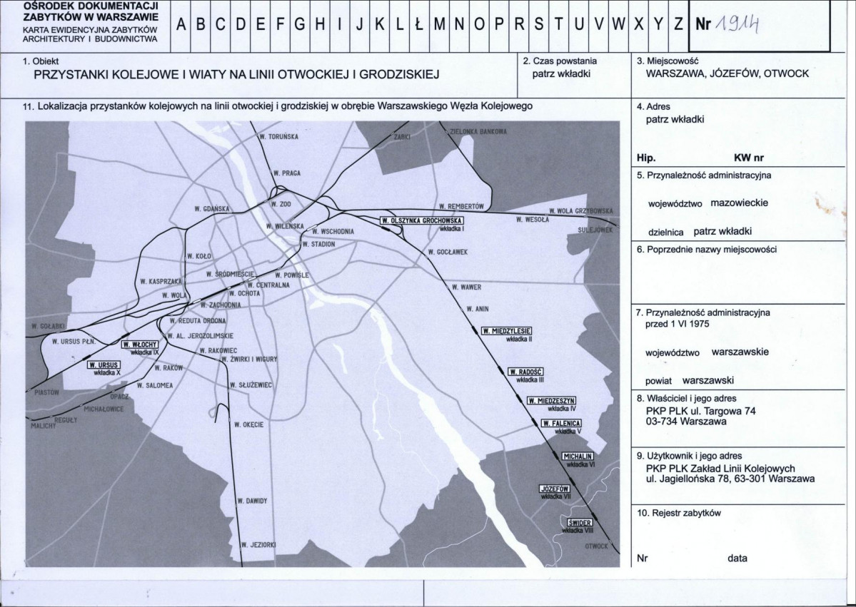
Task: Click the heading "OŚRODEK DOKUMENTACJI ZABYTKÓW W WARSZAWIE"
Action: pos(91,11)
